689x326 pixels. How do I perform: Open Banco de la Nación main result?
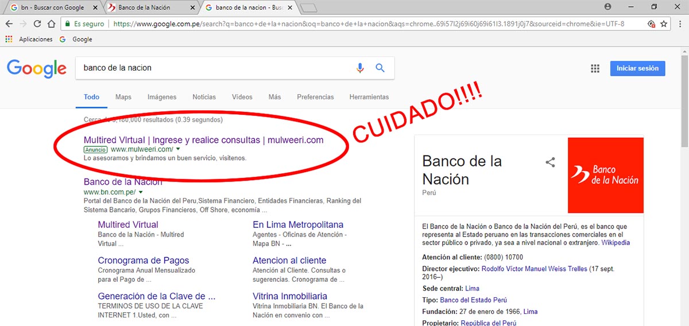click(123, 182)
